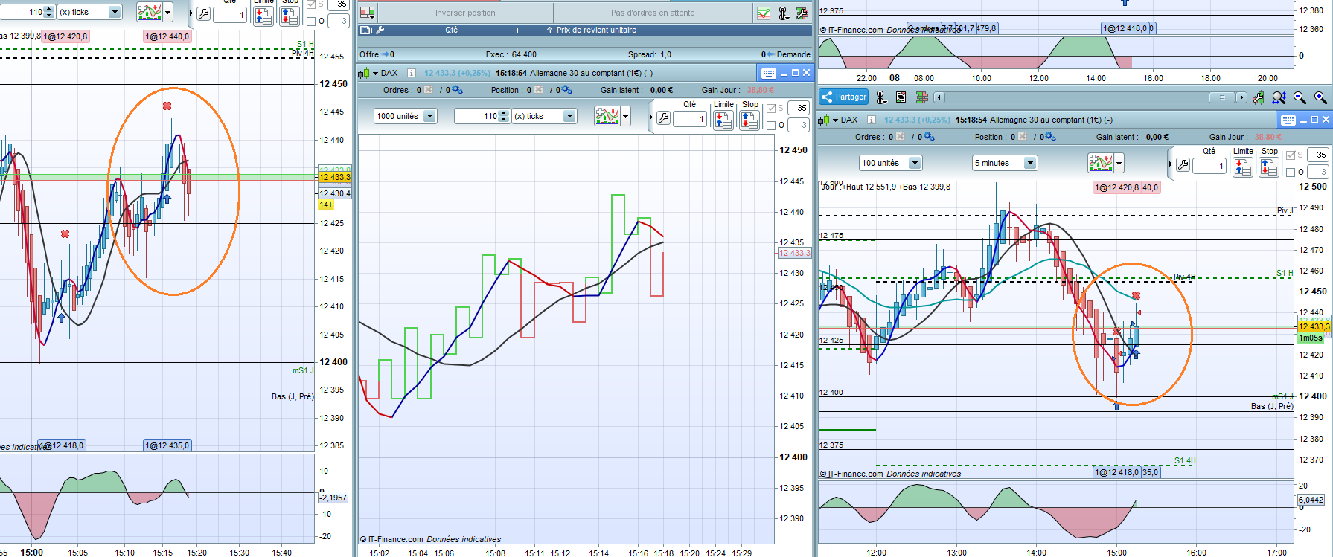This screenshot has height=557, width=1333.
Task: Open wrench settings in right chart order bar
Action: [x=1183, y=165]
